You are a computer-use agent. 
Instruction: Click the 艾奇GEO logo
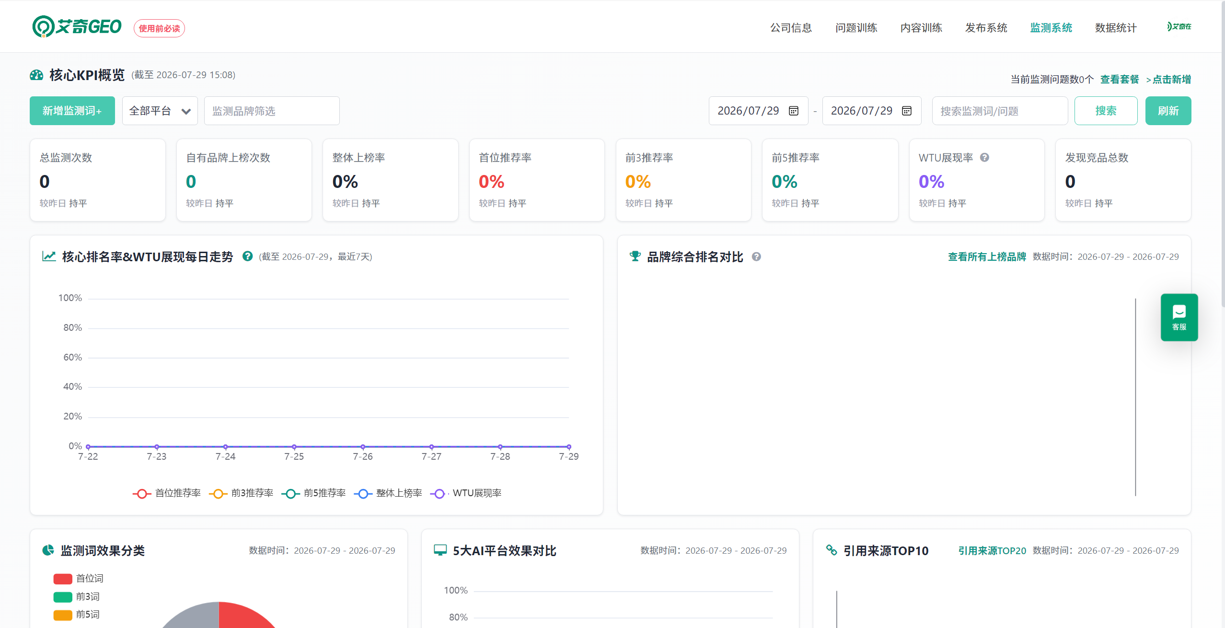coord(77,26)
